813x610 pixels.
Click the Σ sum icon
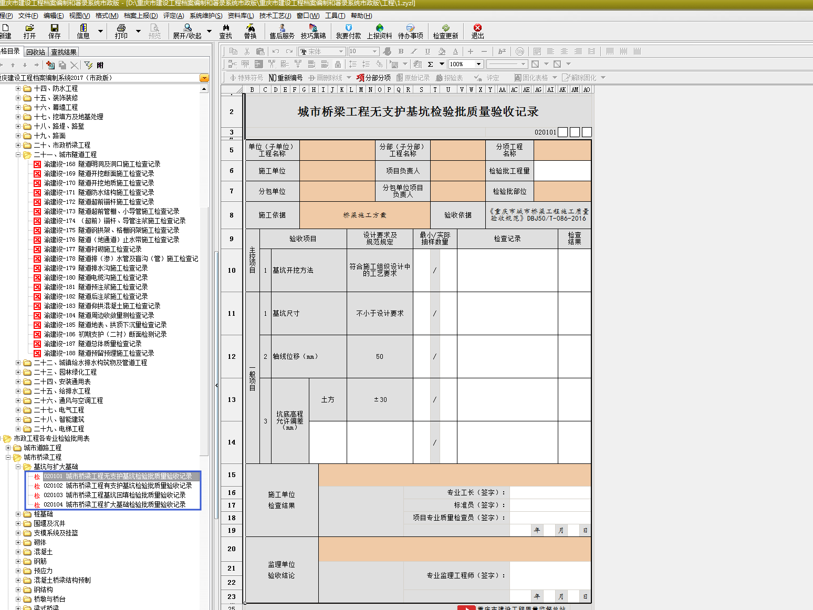430,64
